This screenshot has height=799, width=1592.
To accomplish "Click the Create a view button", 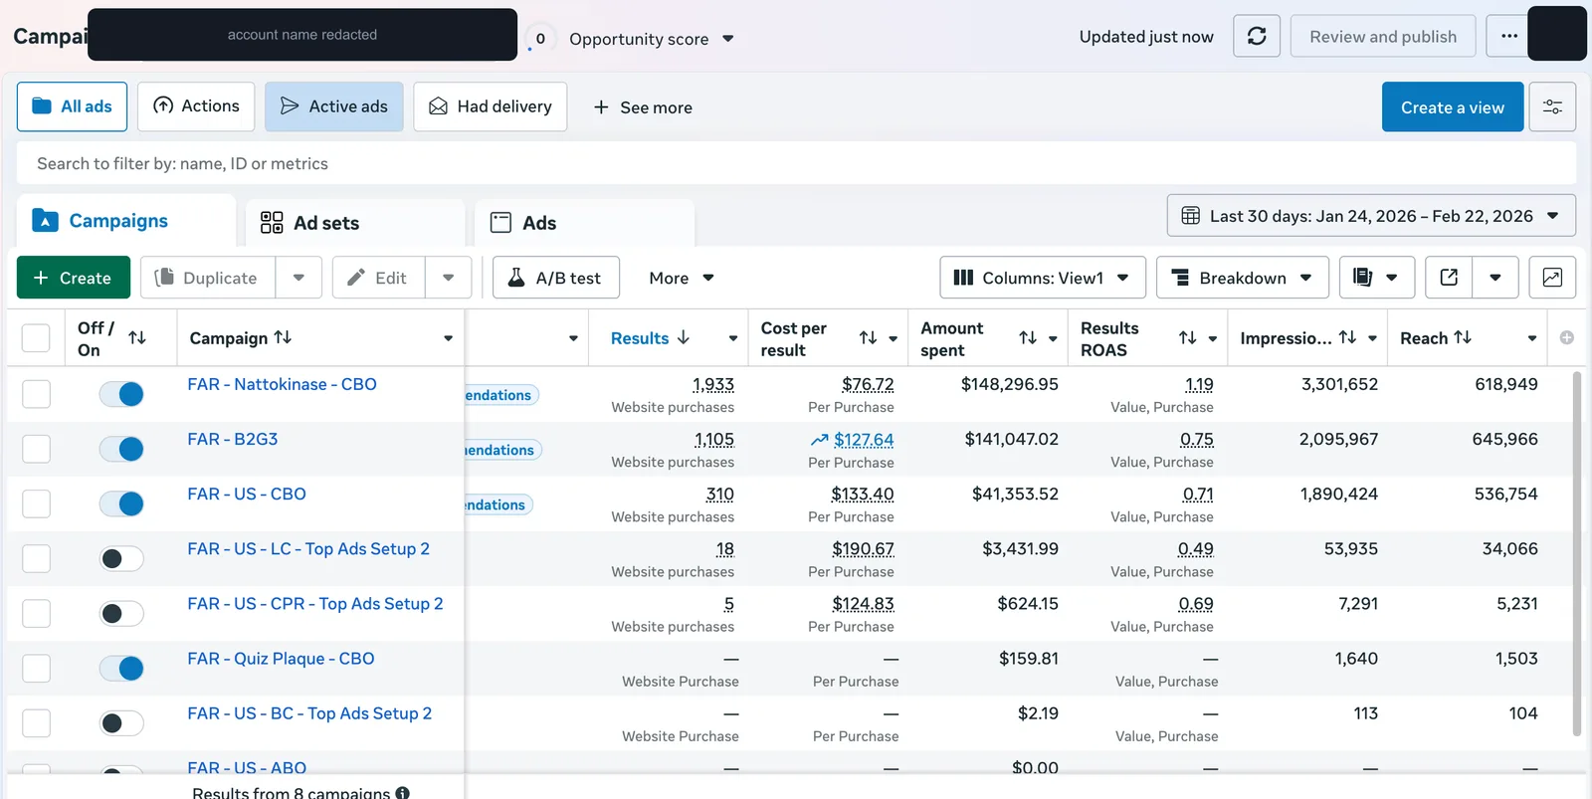I will 1453,106.
